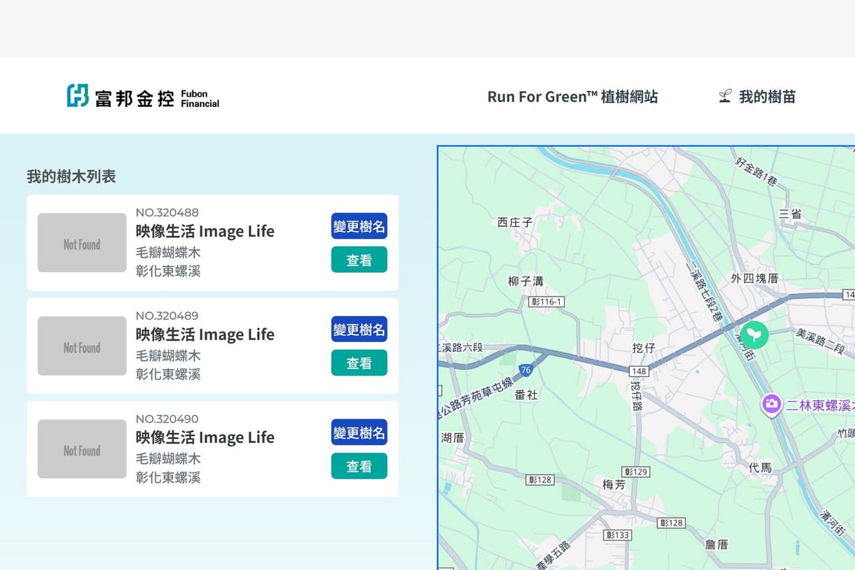
Task: Click the 彰116-1 road badge on map
Action: (546, 302)
